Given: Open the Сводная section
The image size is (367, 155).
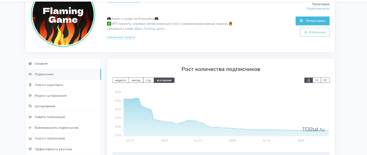Looking at the screenshot, I should point(63,64).
